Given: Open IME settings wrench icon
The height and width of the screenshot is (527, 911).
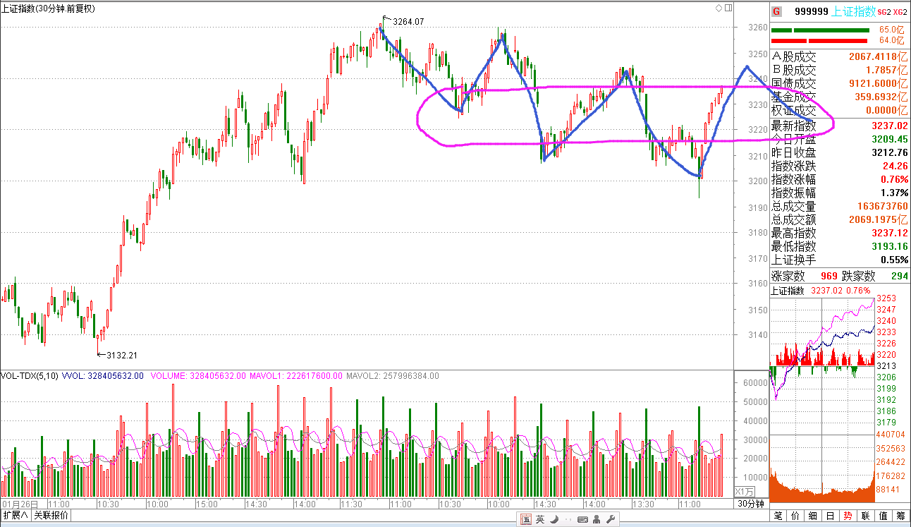Looking at the screenshot, I should pyautogui.click(x=611, y=520).
